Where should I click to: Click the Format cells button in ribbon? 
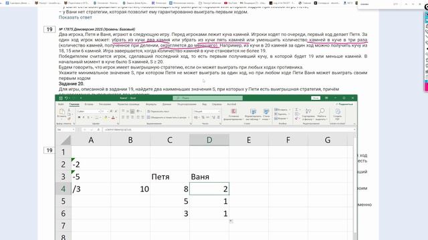click(x=281, y=119)
